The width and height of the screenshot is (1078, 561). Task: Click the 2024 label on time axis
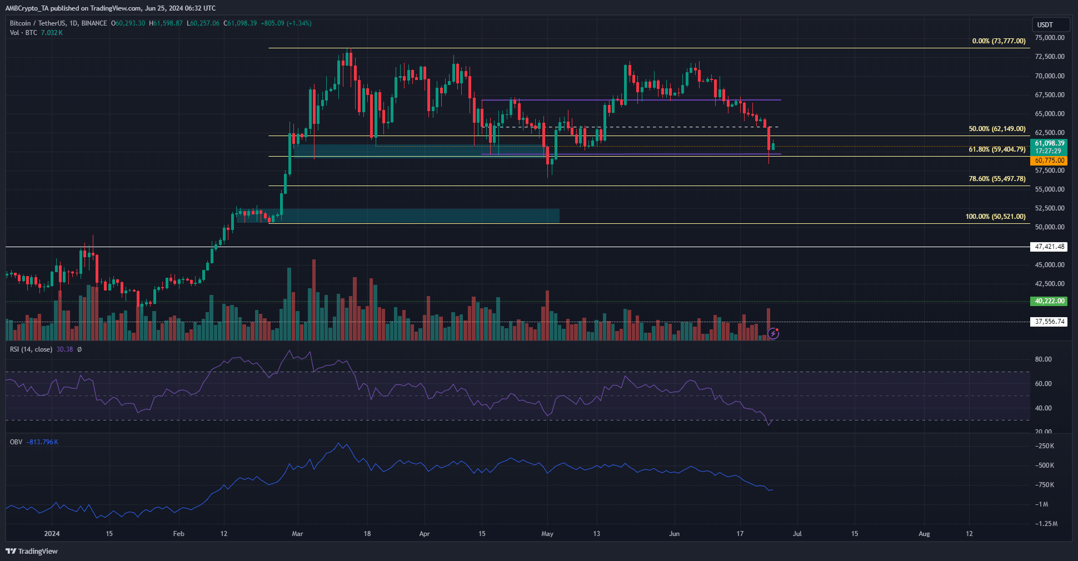[x=52, y=534]
